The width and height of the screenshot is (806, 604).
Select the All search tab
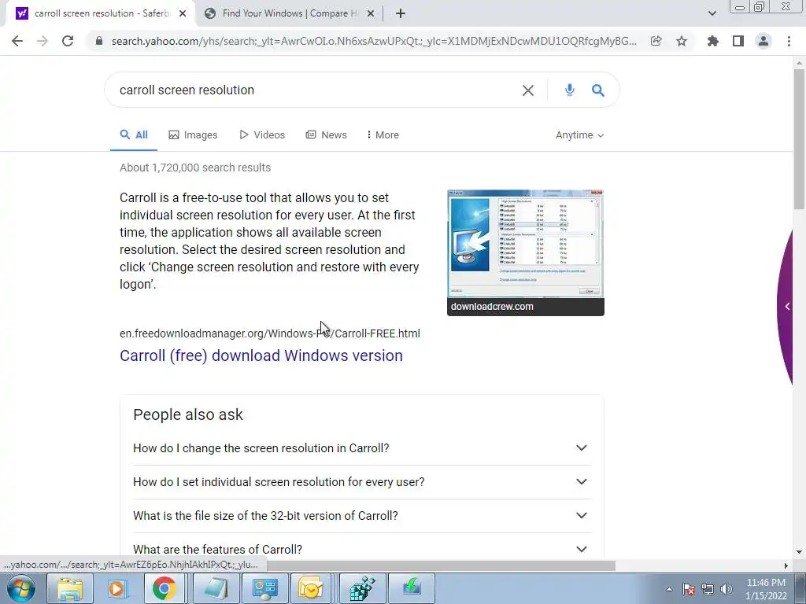tap(134, 135)
